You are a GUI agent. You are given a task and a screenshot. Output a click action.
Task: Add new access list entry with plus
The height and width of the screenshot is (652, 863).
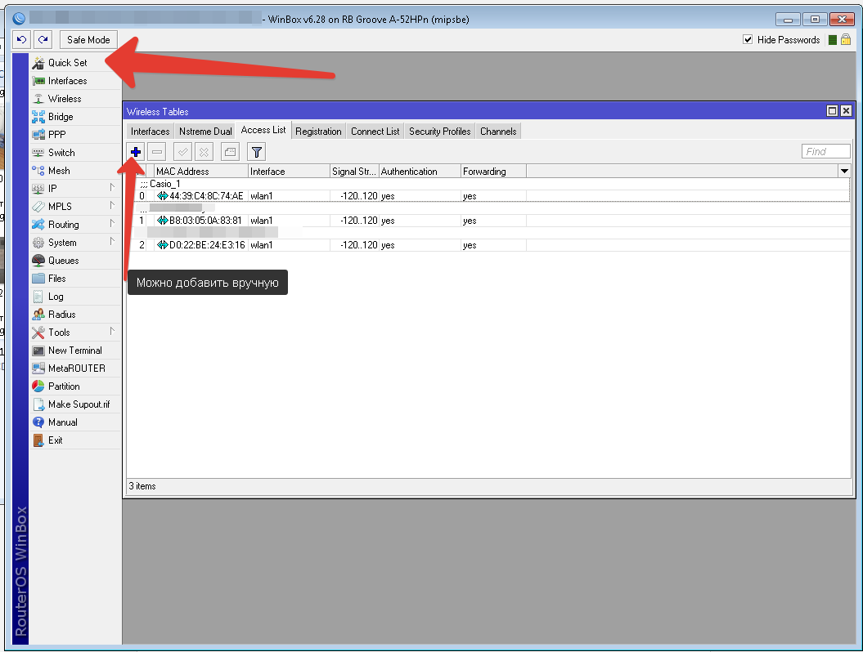tap(136, 152)
